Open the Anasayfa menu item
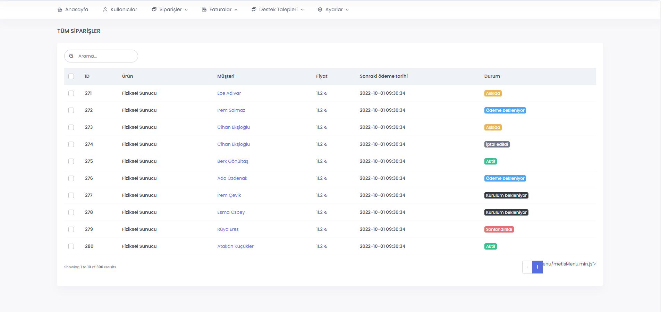This screenshot has height=312, width=661. pyautogui.click(x=73, y=10)
